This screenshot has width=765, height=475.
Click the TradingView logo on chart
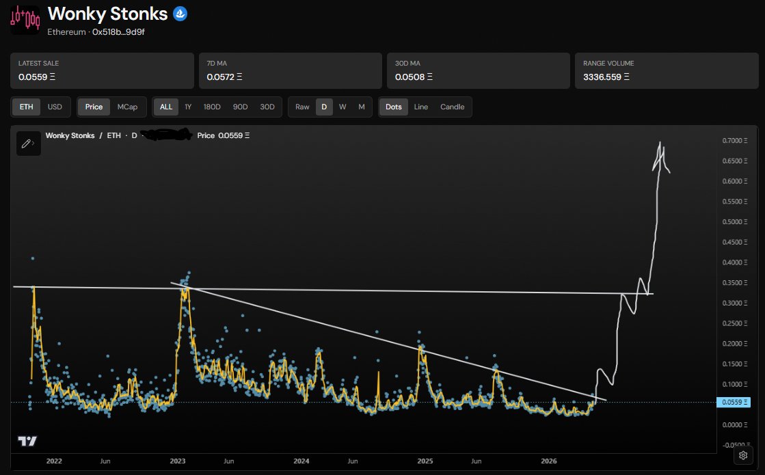tap(27, 442)
